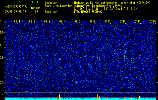This screenshot has width=158, height=100.
Task: Click the 0.9 kHz frequency label
Action: pyautogui.click(x=2, y=57)
